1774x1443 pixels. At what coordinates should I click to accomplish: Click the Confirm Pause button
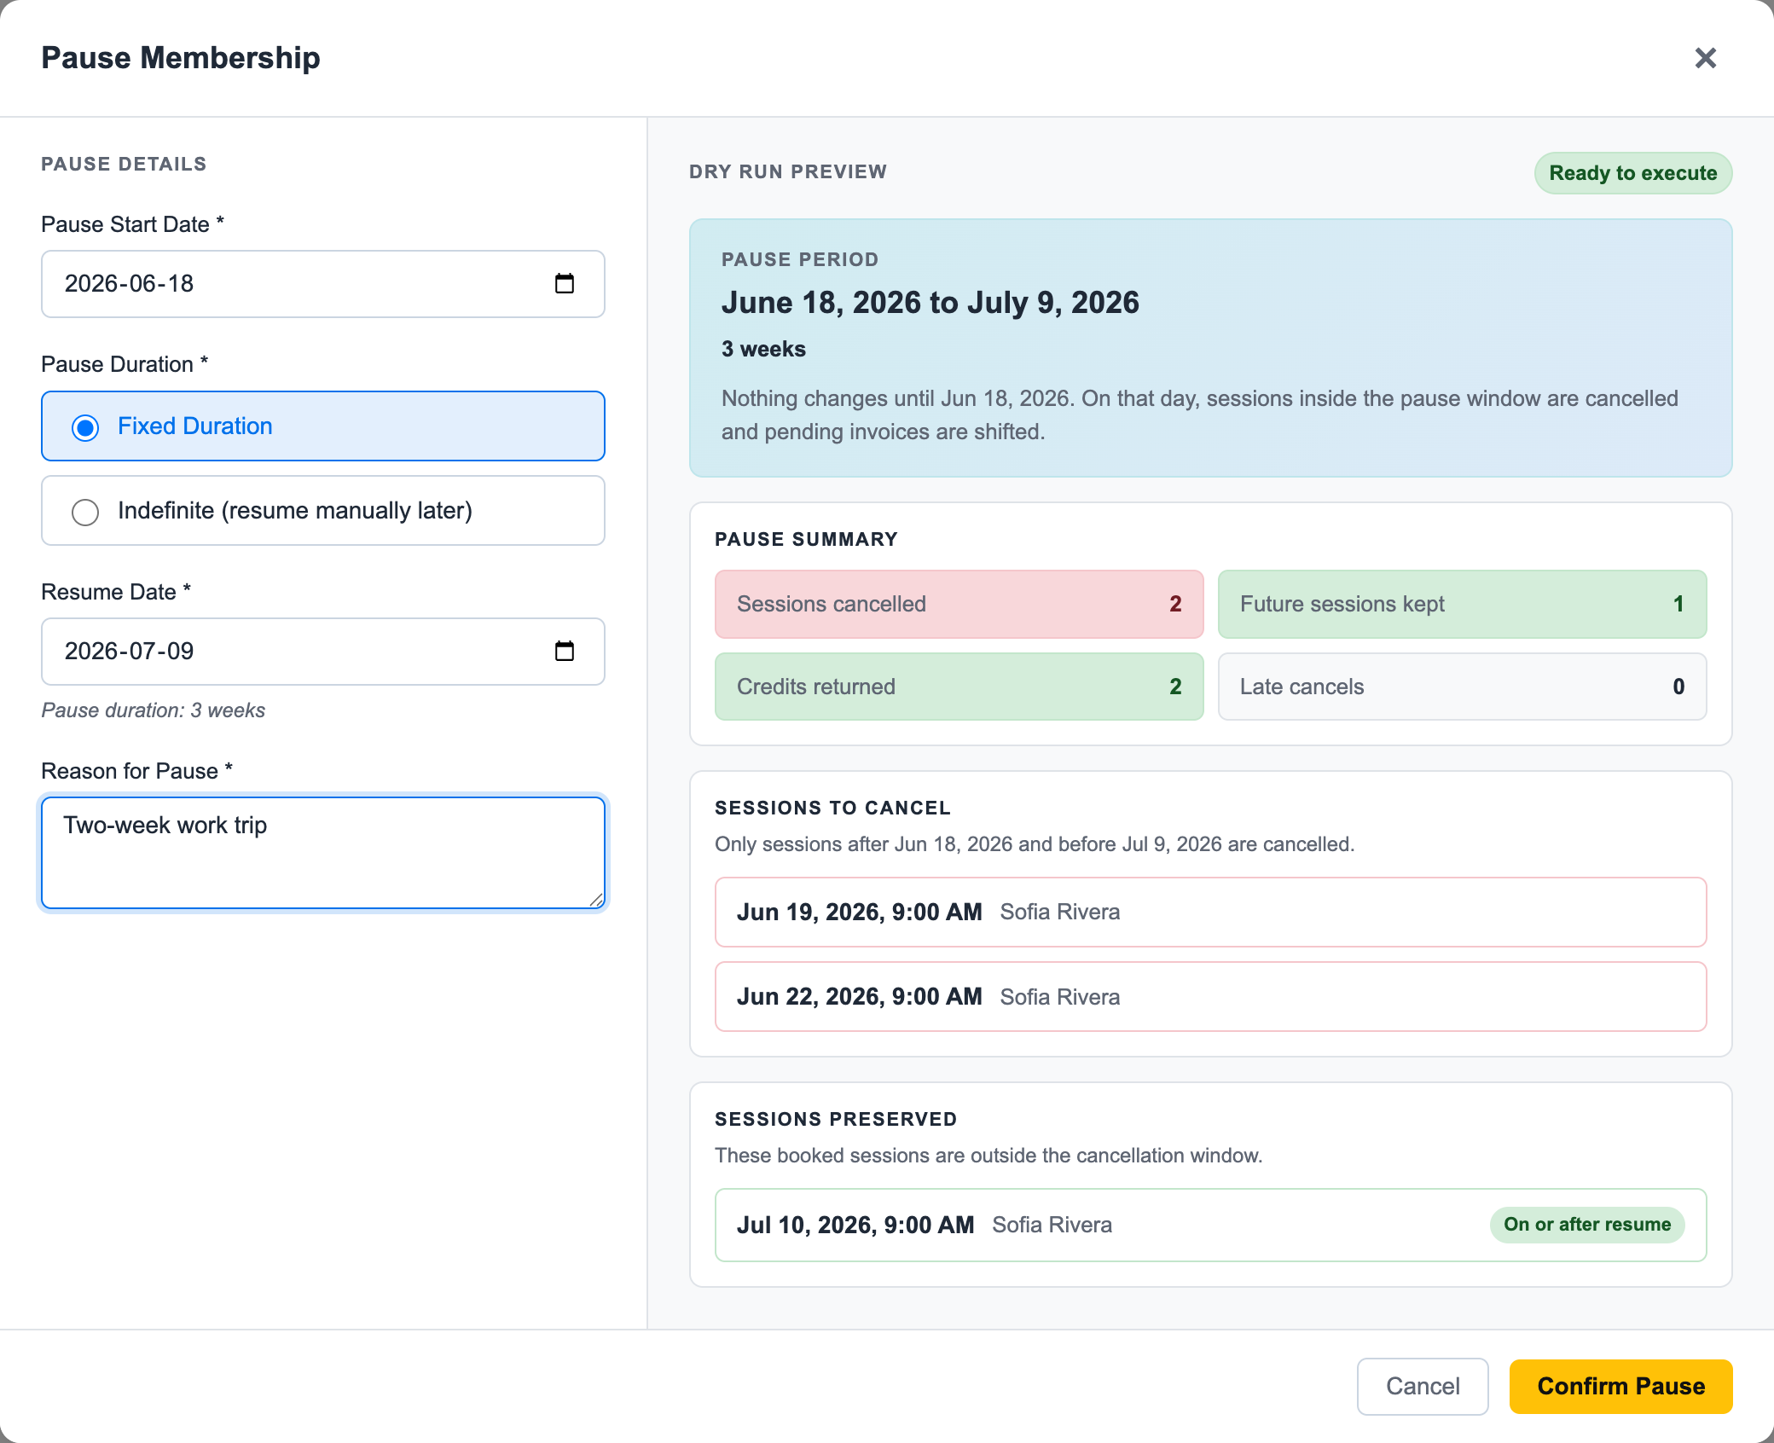point(1620,1387)
